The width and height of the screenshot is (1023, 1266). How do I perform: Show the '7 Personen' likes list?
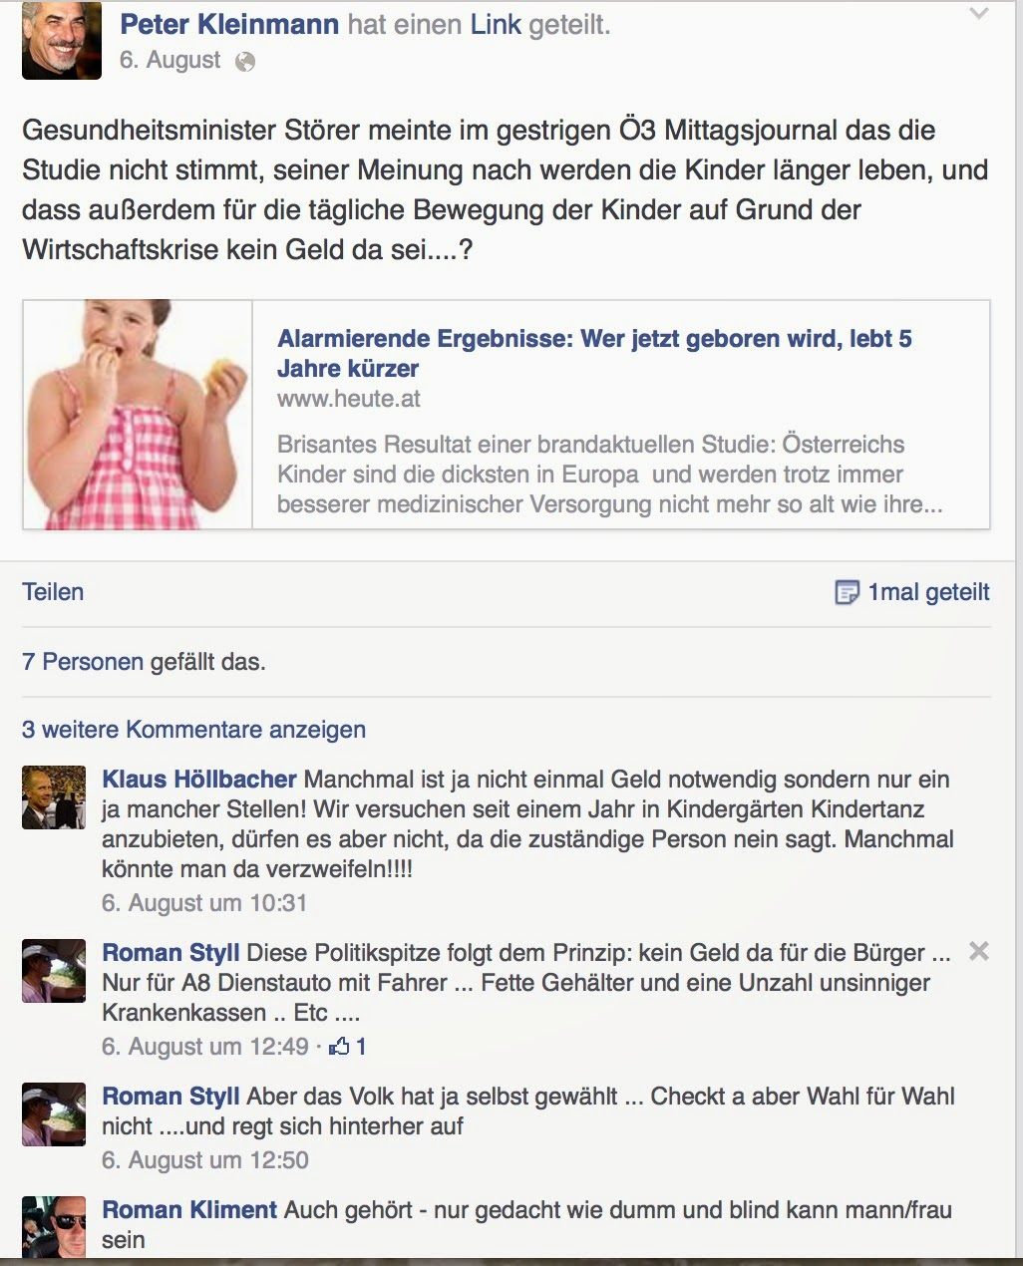coord(83,662)
